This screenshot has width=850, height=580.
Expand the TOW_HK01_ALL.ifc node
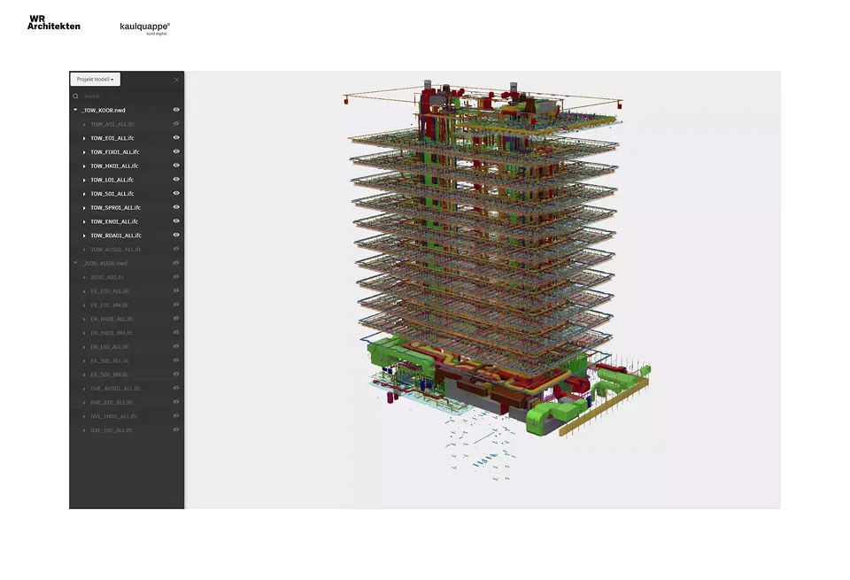click(x=84, y=166)
